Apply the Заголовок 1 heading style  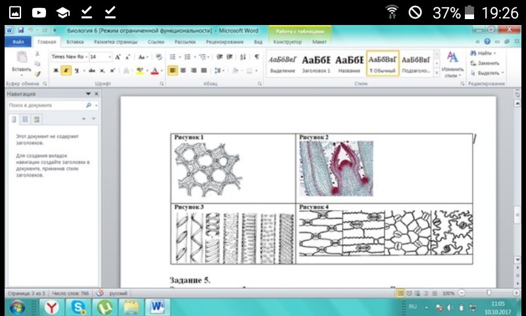(316, 64)
